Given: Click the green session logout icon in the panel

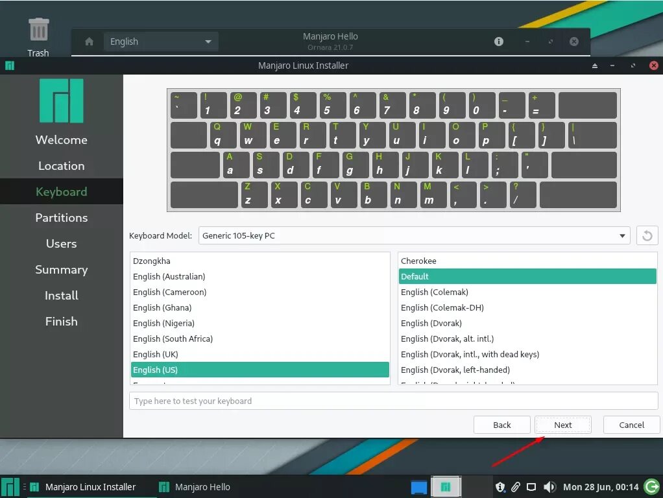Looking at the screenshot, I should (x=651, y=487).
